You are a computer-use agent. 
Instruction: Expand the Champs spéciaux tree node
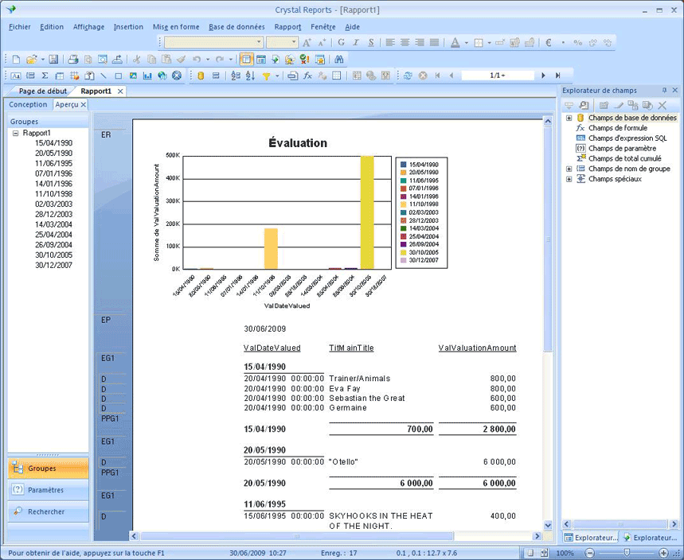(569, 179)
